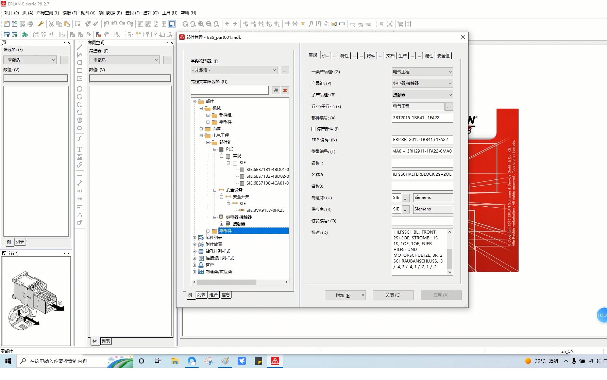Click the 完整文本筛选器 input field
607x380 pixels.
230,90
